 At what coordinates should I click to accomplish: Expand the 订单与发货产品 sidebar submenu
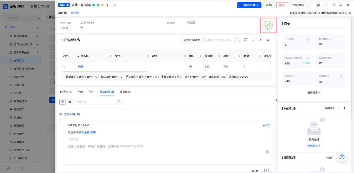pyautogui.click(x=37, y=44)
